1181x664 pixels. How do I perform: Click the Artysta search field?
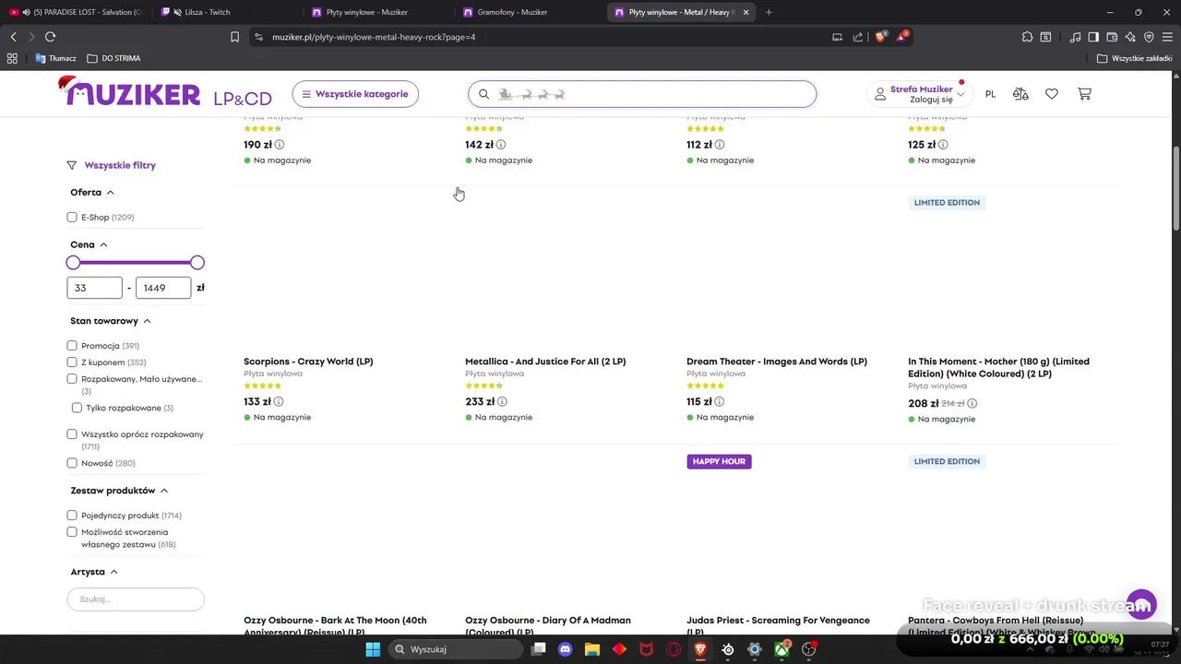[136, 599]
